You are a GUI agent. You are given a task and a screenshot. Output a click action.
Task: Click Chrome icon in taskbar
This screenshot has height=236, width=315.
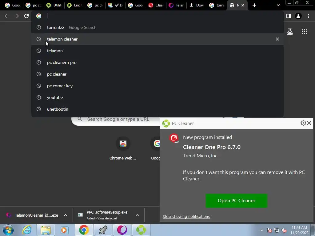coord(84,230)
